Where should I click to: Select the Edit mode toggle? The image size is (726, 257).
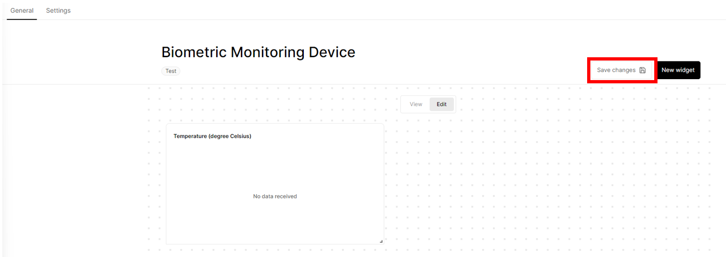pos(441,104)
